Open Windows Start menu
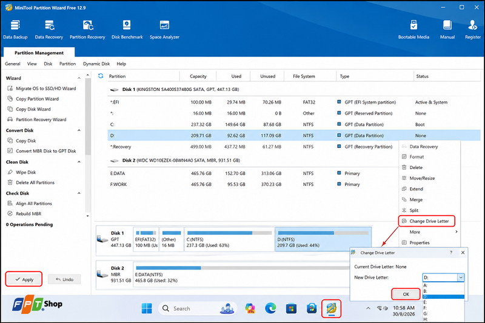The width and height of the screenshot is (485, 323). point(147,308)
